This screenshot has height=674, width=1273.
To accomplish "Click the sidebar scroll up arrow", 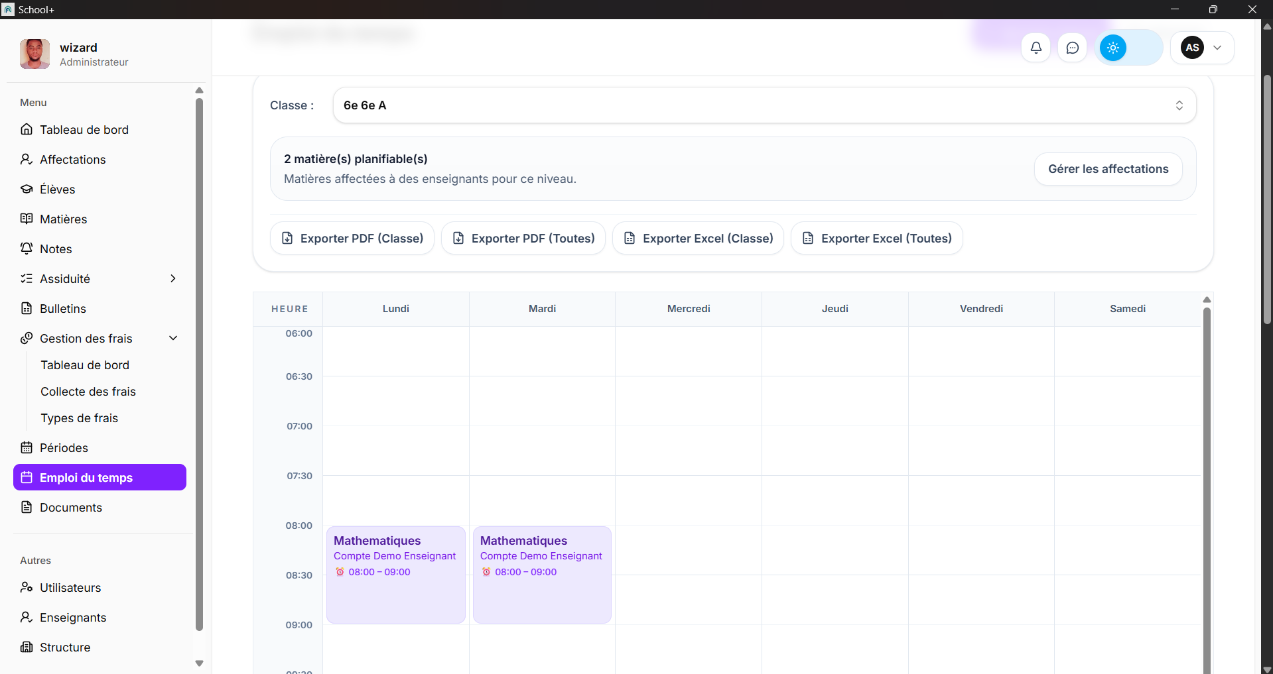I will 199,90.
